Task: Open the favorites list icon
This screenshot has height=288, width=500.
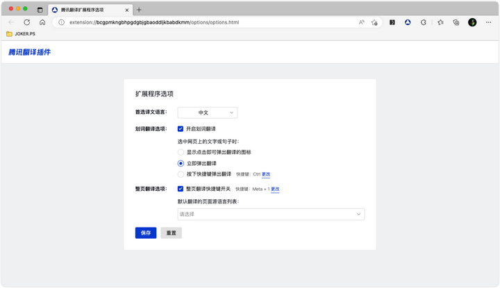Action: pos(440,22)
